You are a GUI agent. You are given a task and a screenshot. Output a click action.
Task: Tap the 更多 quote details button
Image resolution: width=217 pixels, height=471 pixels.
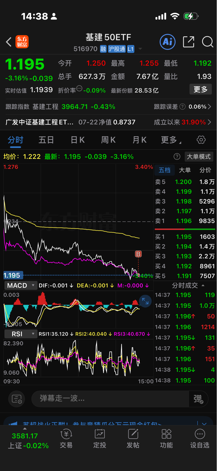pos(201,89)
